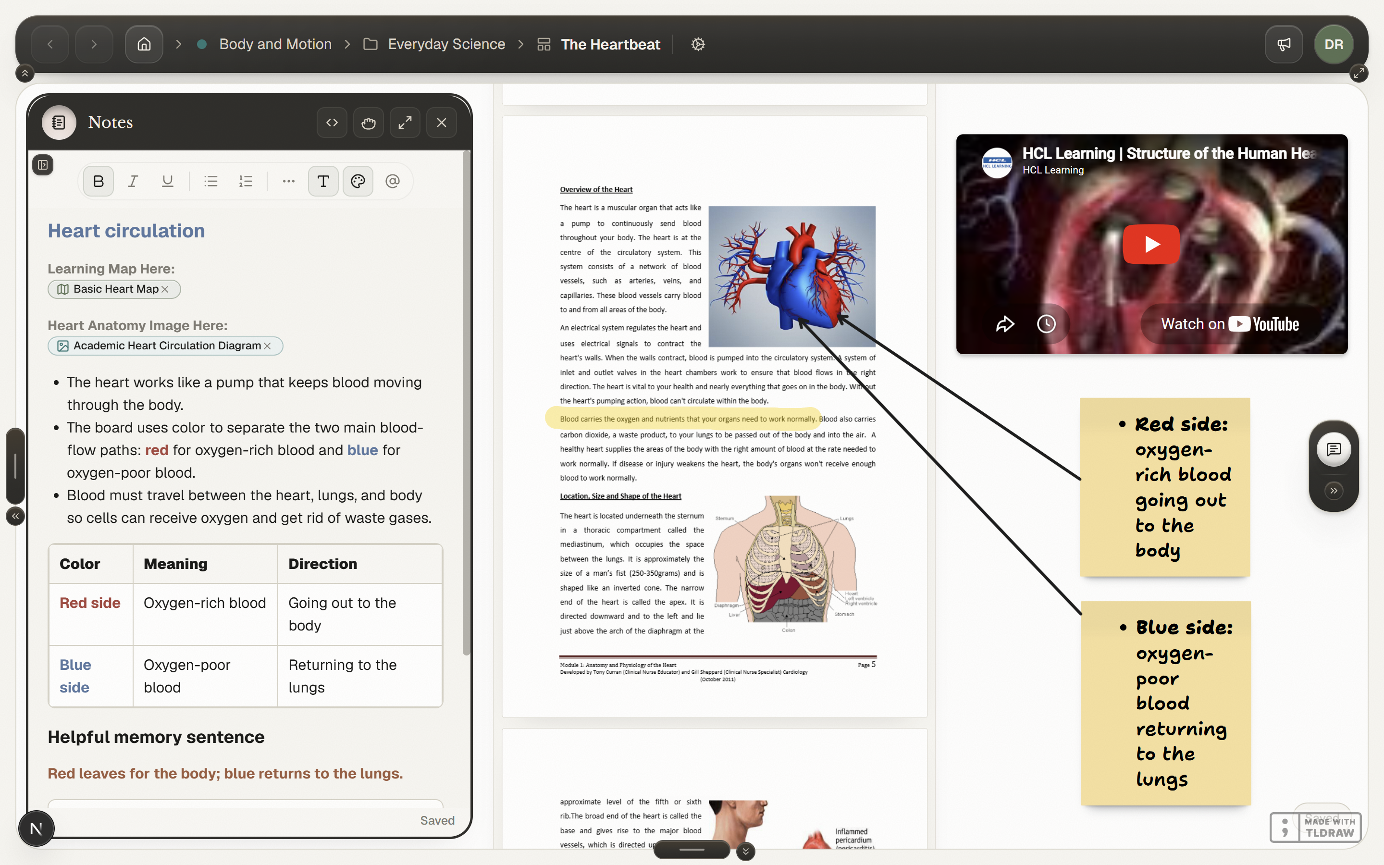Go forward with the right arrow button
Viewport: 1384px width, 865px height.
[x=94, y=44]
